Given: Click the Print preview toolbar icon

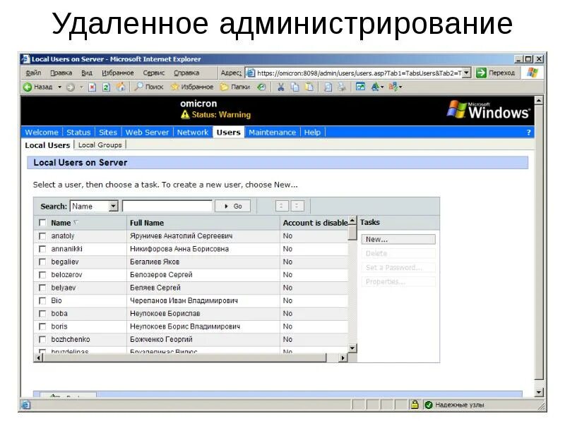Looking at the screenshot, I should [x=328, y=87].
